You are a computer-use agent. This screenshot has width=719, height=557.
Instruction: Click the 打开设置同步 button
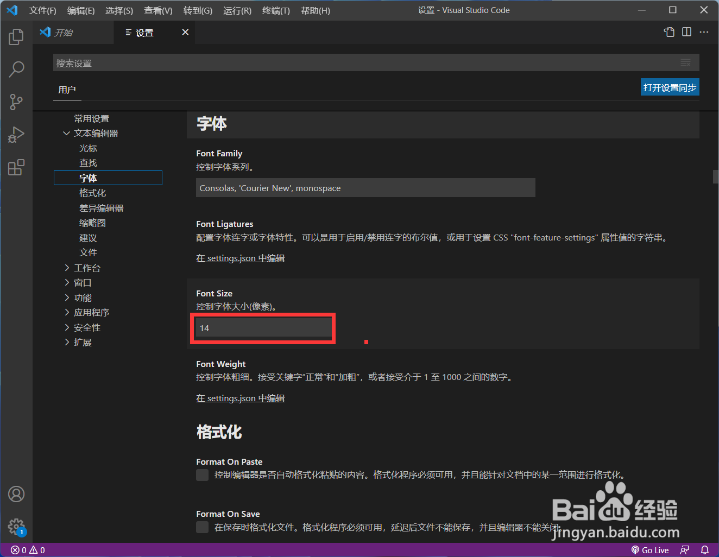coord(670,87)
